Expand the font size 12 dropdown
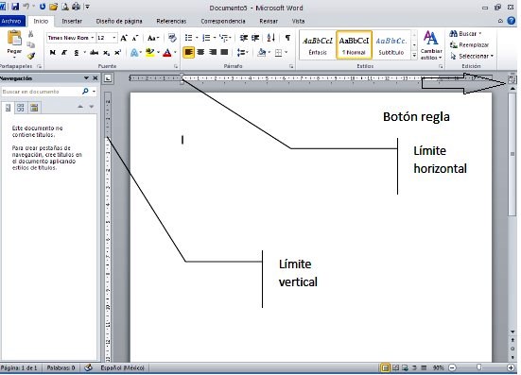This screenshot has width=521, height=375. pos(114,38)
